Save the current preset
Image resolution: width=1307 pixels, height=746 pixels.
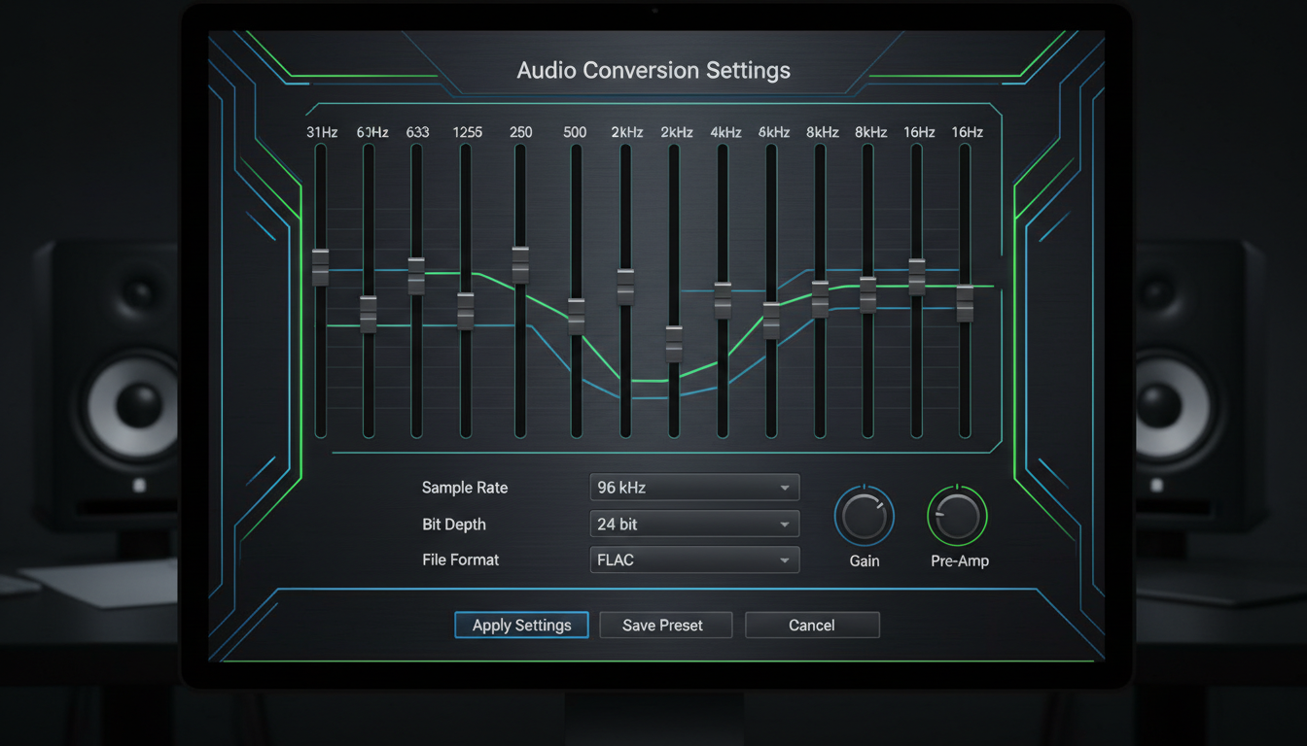point(665,625)
